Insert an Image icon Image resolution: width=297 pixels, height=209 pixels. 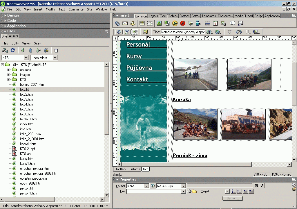pyautogui.click(x=159, y=23)
